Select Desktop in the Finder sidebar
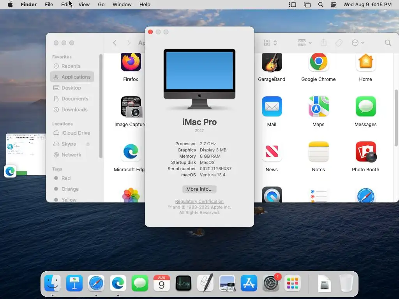399x299 pixels. [x=72, y=88]
